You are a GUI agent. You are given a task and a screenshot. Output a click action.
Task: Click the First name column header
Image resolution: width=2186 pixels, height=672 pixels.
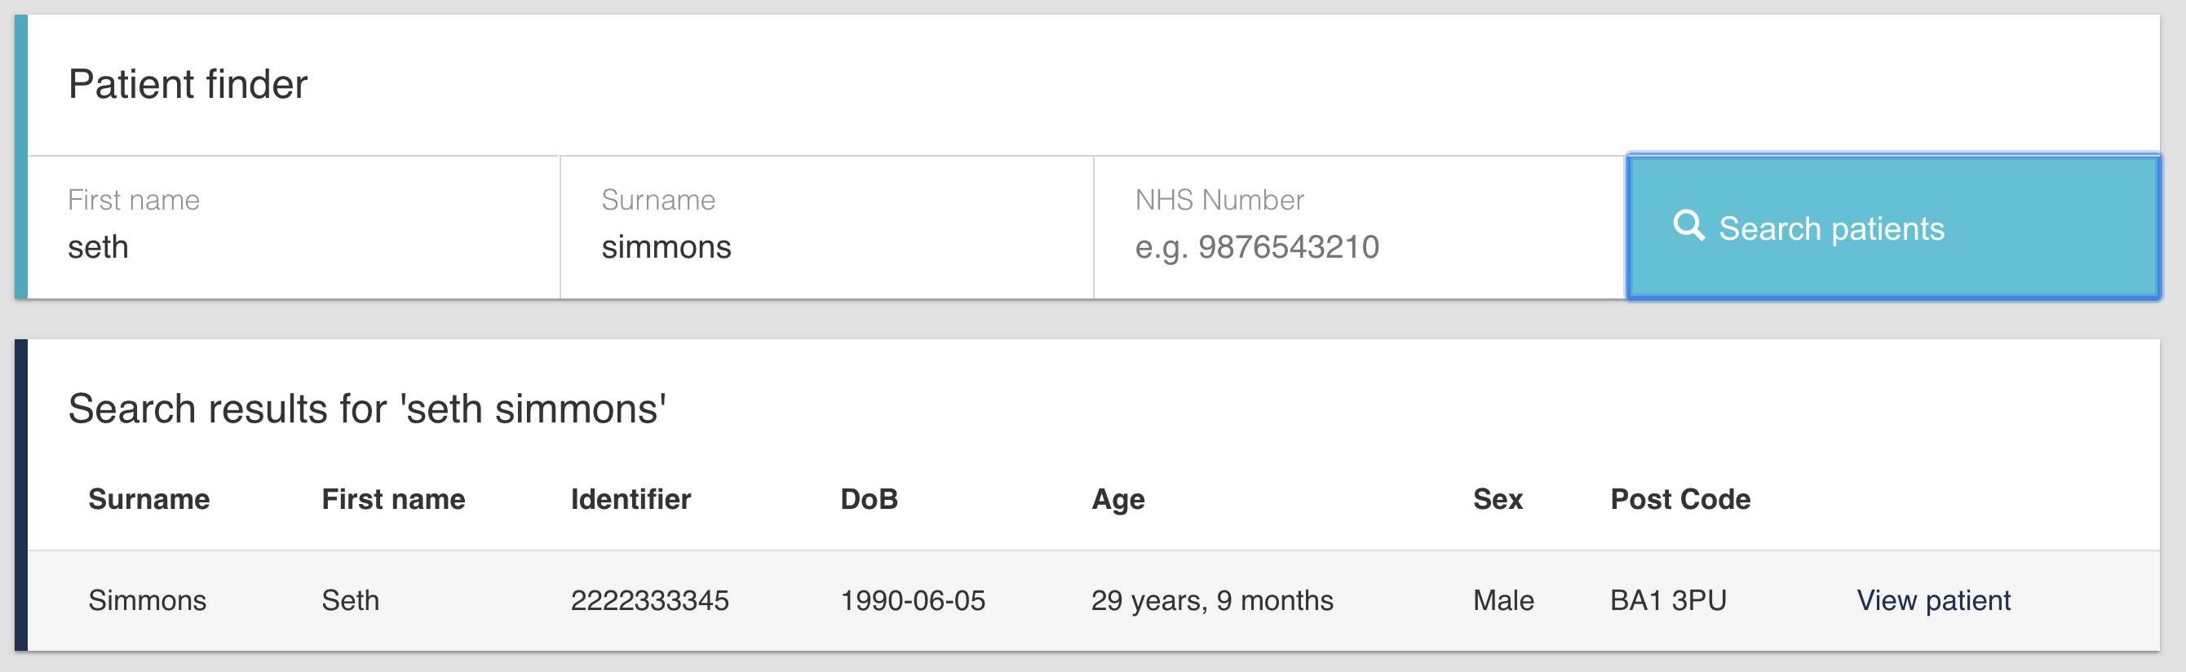pos(393,499)
